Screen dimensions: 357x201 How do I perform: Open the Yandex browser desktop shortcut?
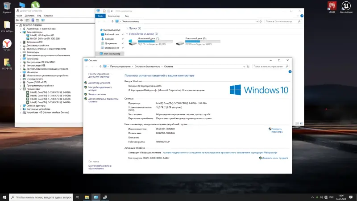click(7, 43)
